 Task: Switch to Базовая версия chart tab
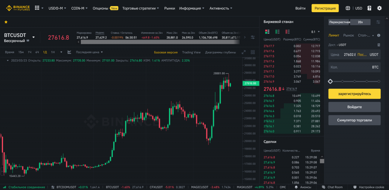coord(166,52)
